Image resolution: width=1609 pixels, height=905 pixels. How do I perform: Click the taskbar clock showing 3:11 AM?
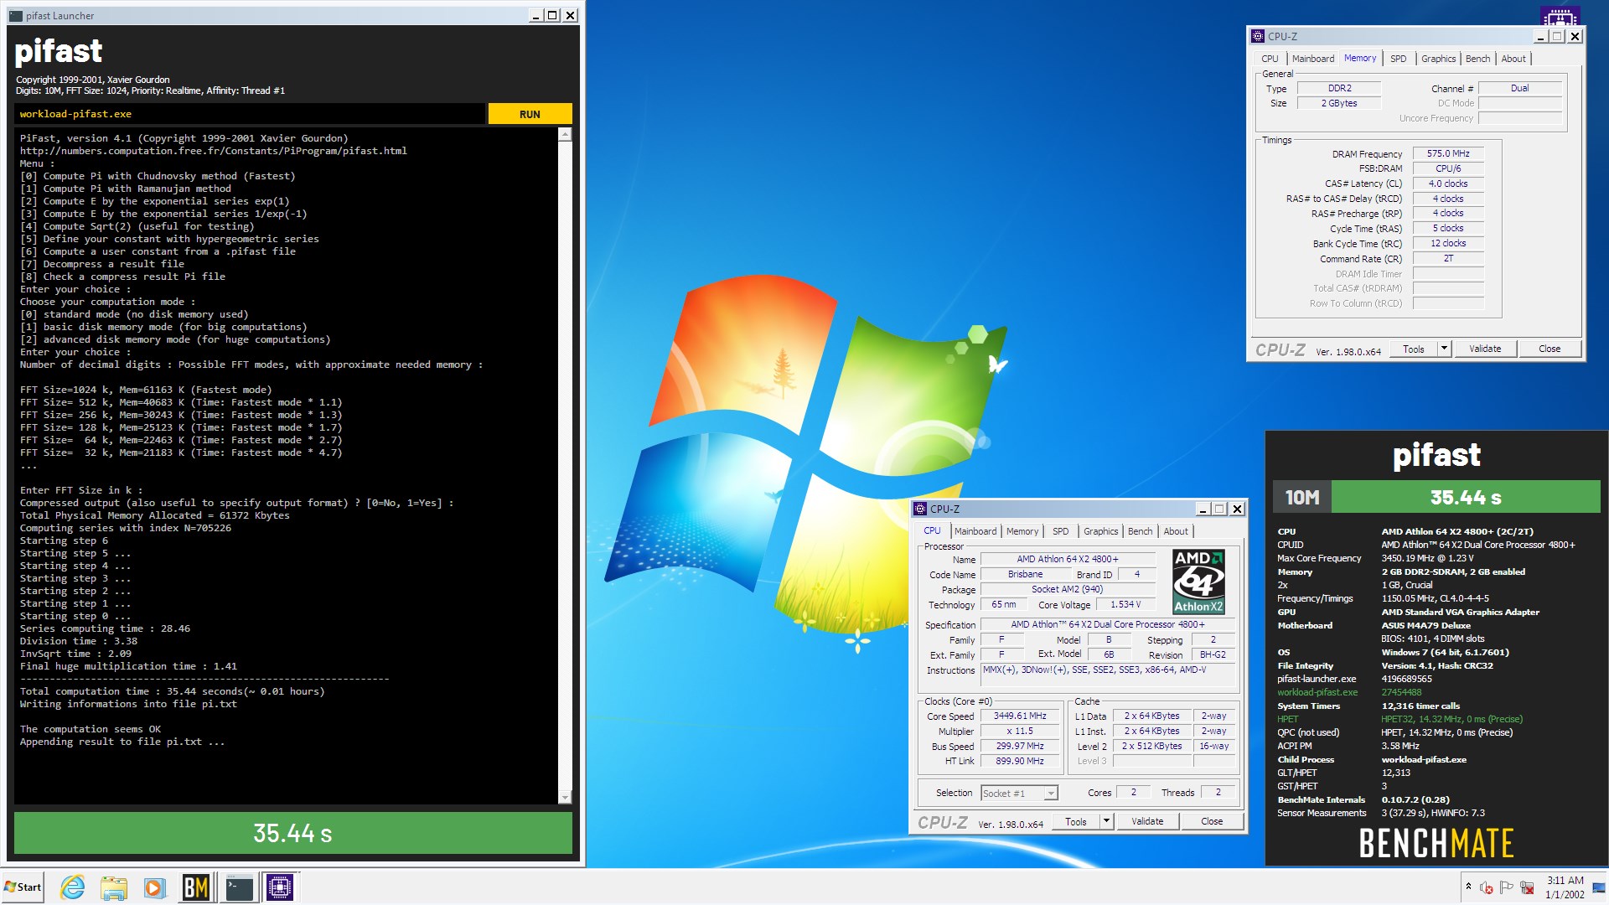point(1565,887)
